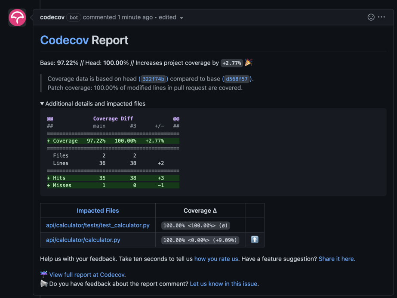
Task: Click the Misses row in coverage diff
Action: (x=113, y=185)
